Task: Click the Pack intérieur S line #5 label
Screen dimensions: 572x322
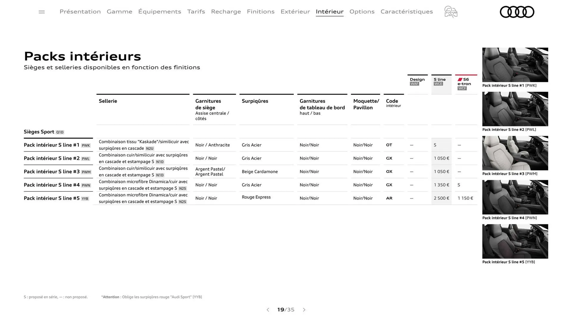Action: 52,198
